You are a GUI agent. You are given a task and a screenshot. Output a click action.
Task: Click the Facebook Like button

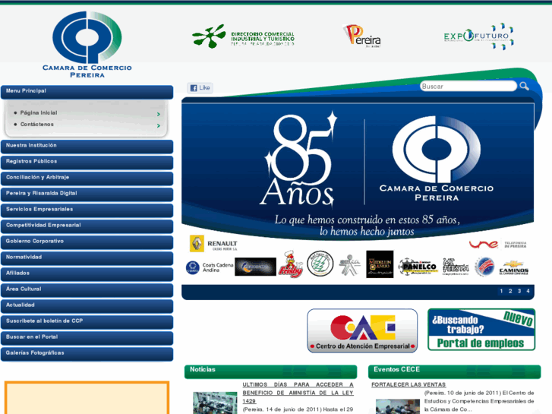coord(200,87)
